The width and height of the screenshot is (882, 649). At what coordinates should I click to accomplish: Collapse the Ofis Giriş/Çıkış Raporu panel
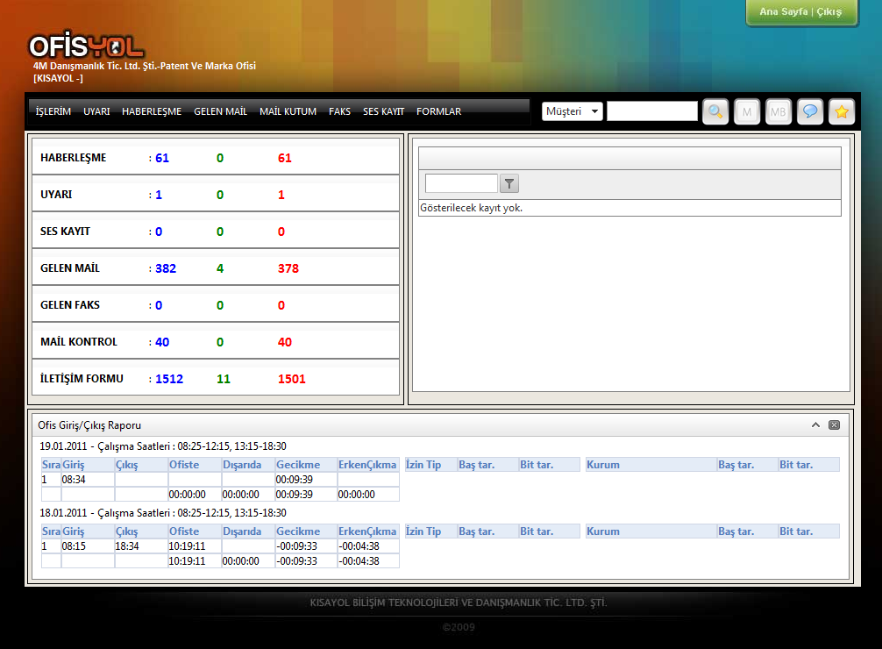[815, 424]
